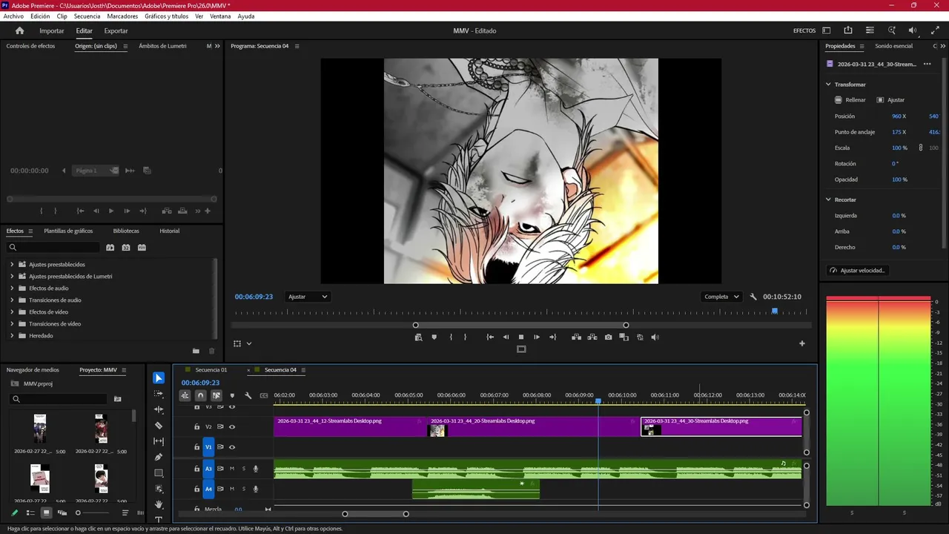The width and height of the screenshot is (949, 534).
Task: Add a marker in the timeline header
Action: pyautogui.click(x=232, y=395)
